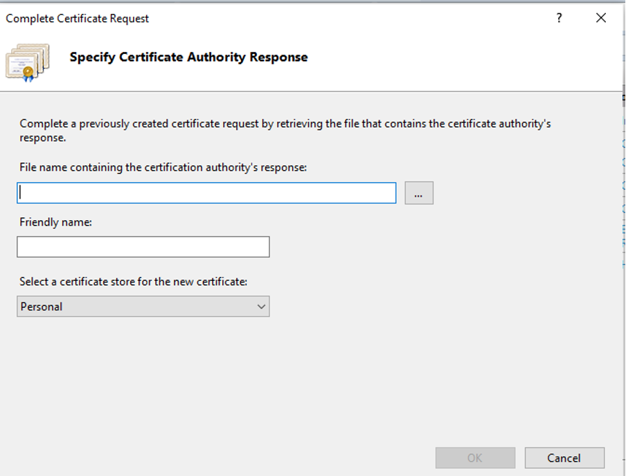Expand store list via the chevron arrow
This screenshot has height=476, width=626.
tap(262, 306)
